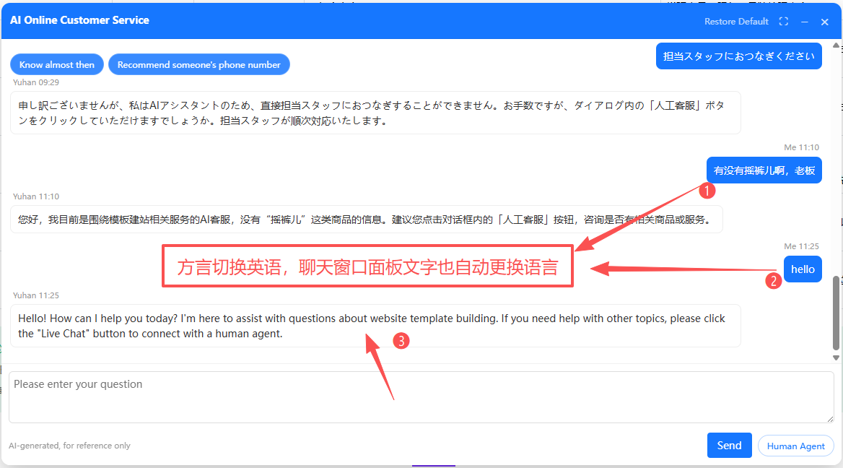This screenshot has height=468, width=843.
Task: Minimize the AI Online Customer Service window
Action: pyautogui.click(x=804, y=22)
